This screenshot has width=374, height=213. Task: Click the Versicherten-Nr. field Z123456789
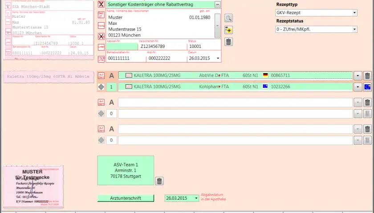click(x=162, y=46)
